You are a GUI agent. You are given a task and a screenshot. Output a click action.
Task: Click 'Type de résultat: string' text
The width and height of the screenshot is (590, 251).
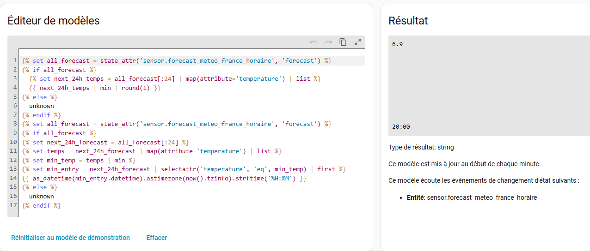pos(421,148)
